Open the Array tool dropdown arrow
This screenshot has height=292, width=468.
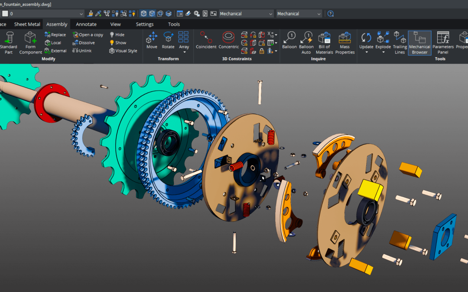[184, 53]
